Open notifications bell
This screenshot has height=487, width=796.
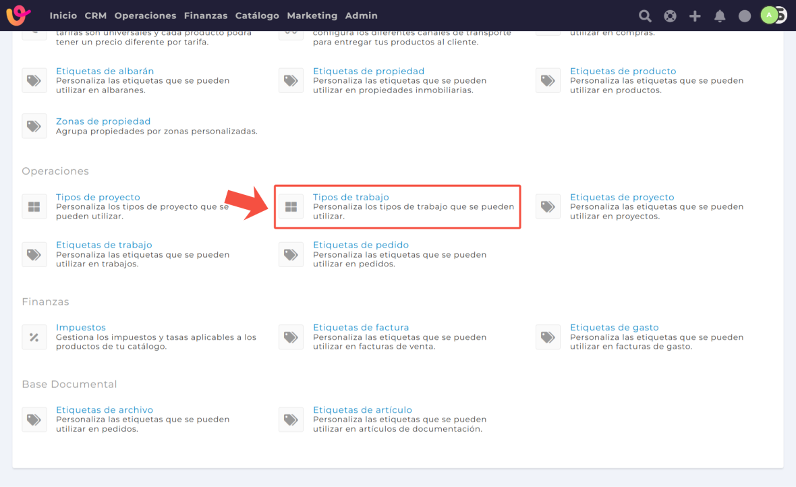point(720,16)
